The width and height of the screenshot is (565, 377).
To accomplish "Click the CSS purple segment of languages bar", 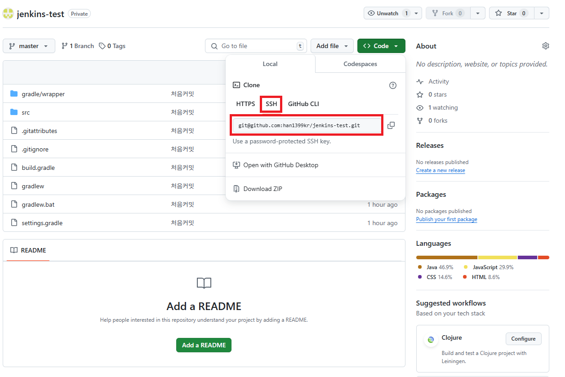I will (527, 257).
